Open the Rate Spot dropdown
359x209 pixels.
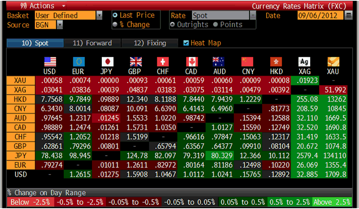(252, 16)
